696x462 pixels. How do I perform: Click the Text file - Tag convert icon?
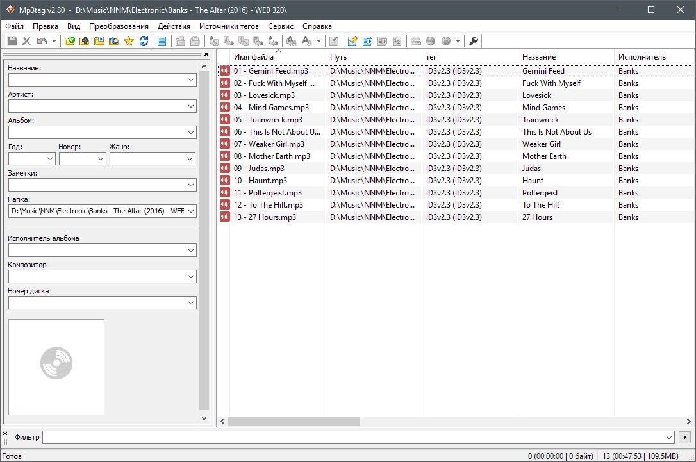click(258, 41)
